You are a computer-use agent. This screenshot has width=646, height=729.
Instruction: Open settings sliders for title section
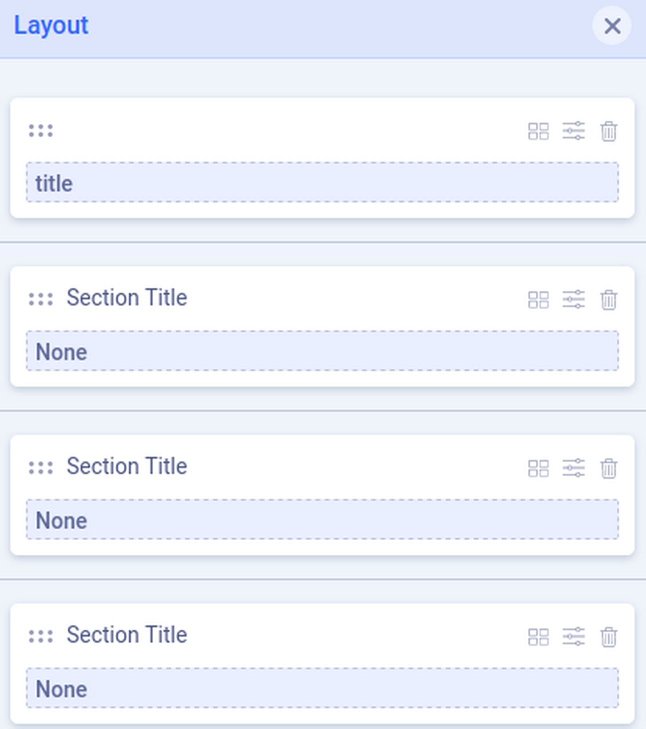coord(573,131)
